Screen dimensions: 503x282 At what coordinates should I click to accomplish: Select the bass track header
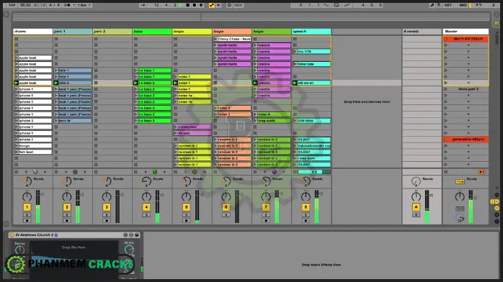(152, 32)
